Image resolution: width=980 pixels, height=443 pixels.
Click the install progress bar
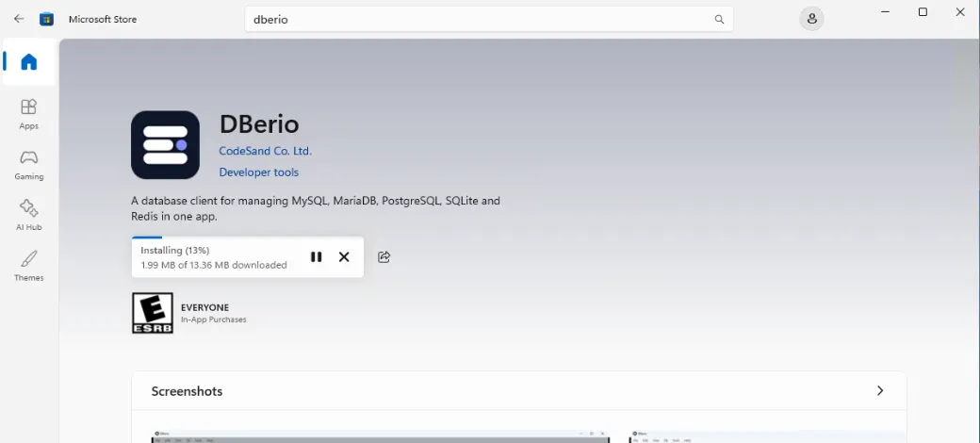(248, 238)
